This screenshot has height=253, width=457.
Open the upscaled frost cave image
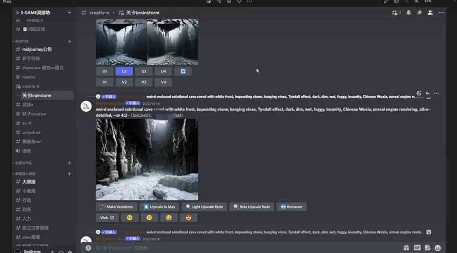(147, 159)
